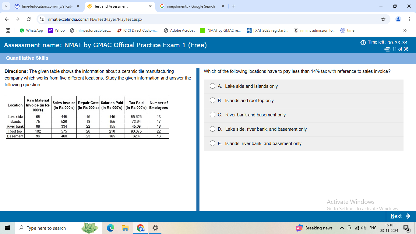Reload the current page
Screen dimensions: 416x234
click(29, 19)
